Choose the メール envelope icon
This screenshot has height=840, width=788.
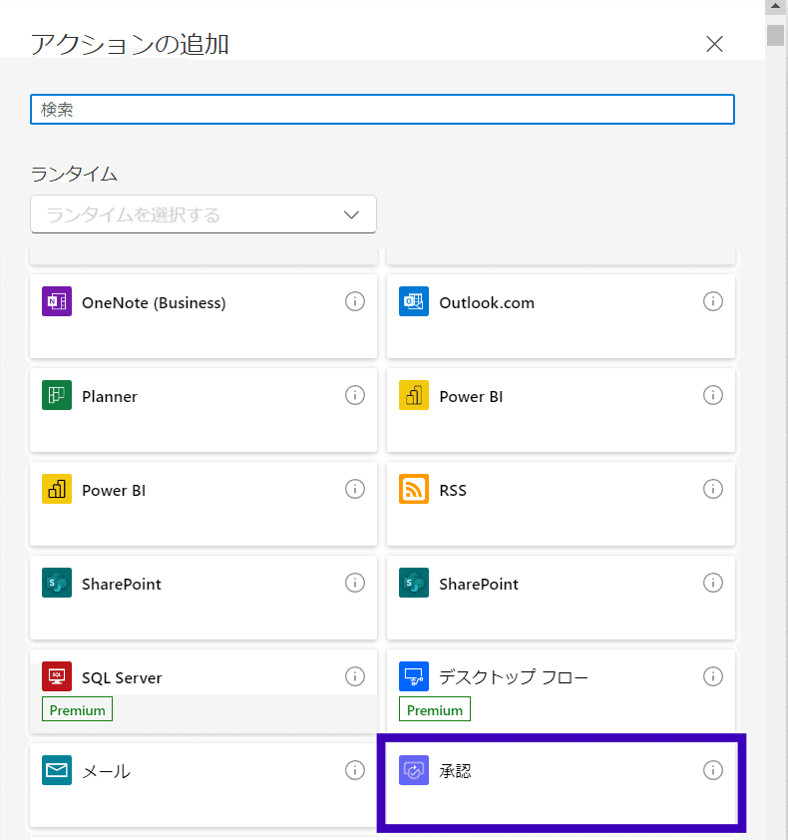point(57,770)
